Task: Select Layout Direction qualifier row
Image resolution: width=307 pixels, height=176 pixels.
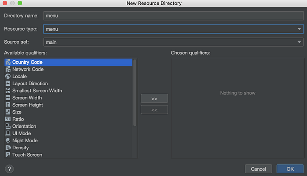Action: coord(68,84)
